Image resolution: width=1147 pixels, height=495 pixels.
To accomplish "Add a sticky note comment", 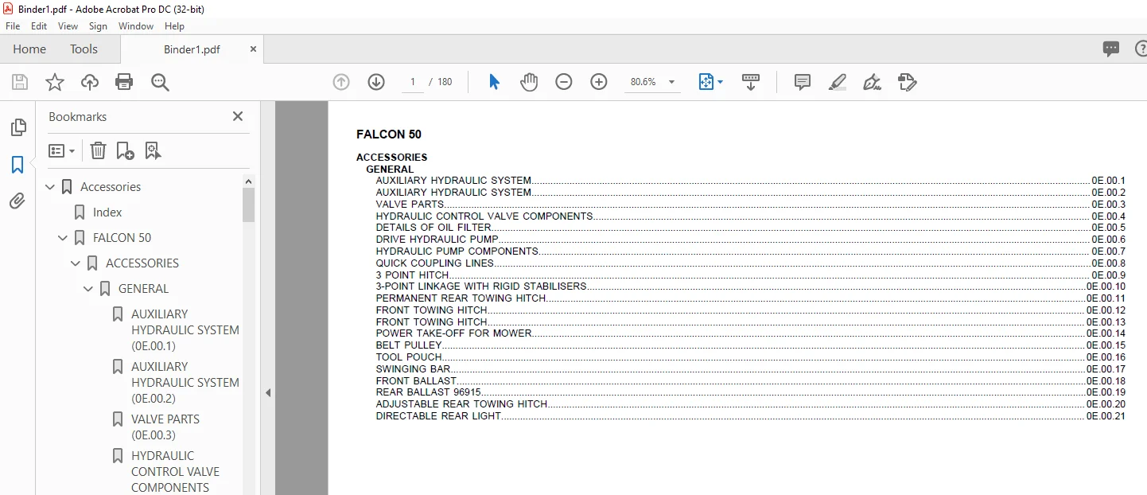I will (803, 82).
